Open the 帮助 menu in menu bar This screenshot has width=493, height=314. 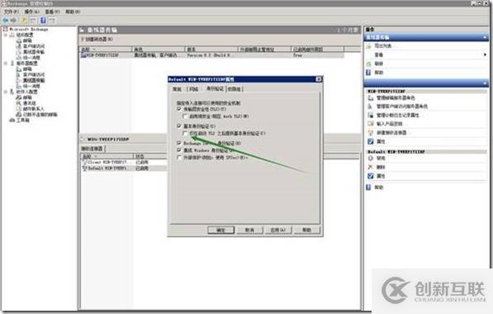pyautogui.click(x=73, y=12)
